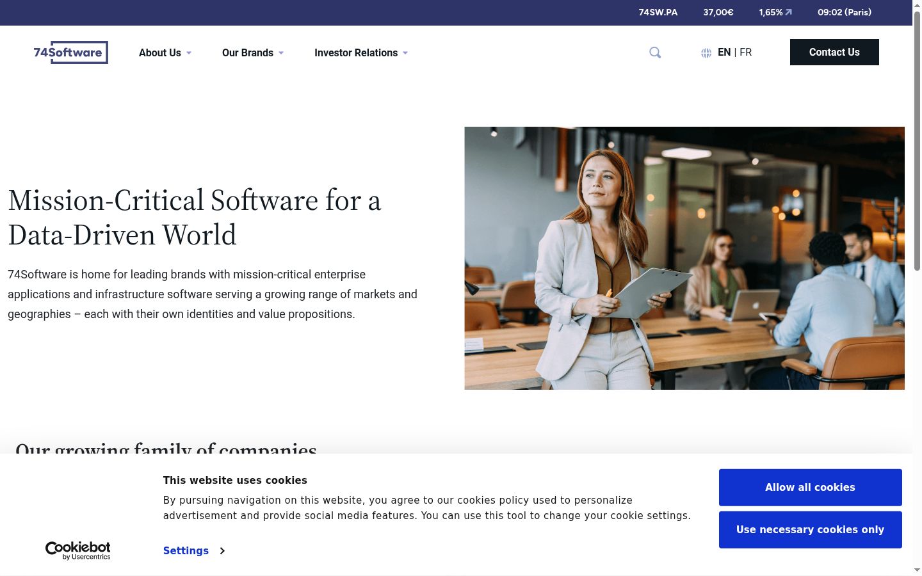The width and height of the screenshot is (922, 576).
Task: Click the Cookiebot by Usercentrics logo
Action: coord(78,550)
